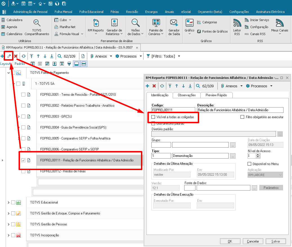Expand TOTVS Gestão de Estoque, Compras e Faturamento
Screen dimensions: 292x247
[8, 213]
